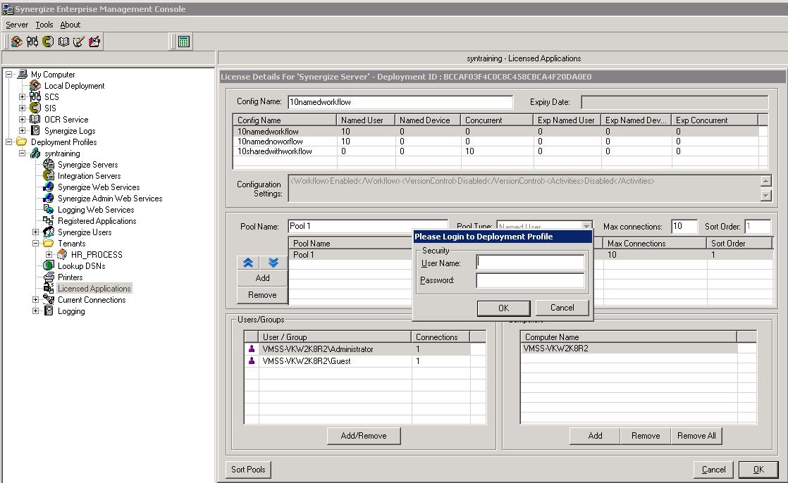Click the Add/Remove users button
Viewport: 788px width, 483px height.
point(364,436)
